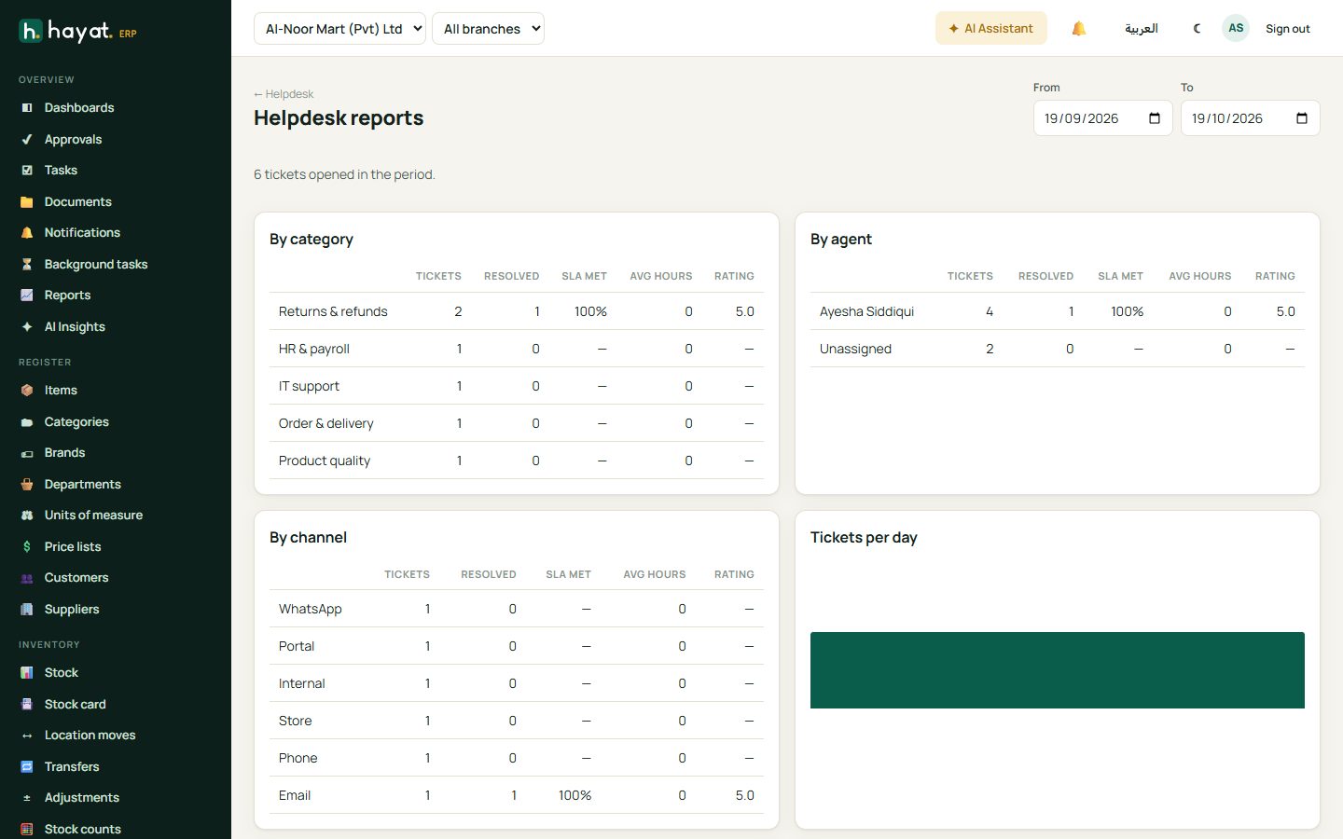The height and width of the screenshot is (839, 1343).
Task: Switch language to Arabic
Action: [1142, 29]
